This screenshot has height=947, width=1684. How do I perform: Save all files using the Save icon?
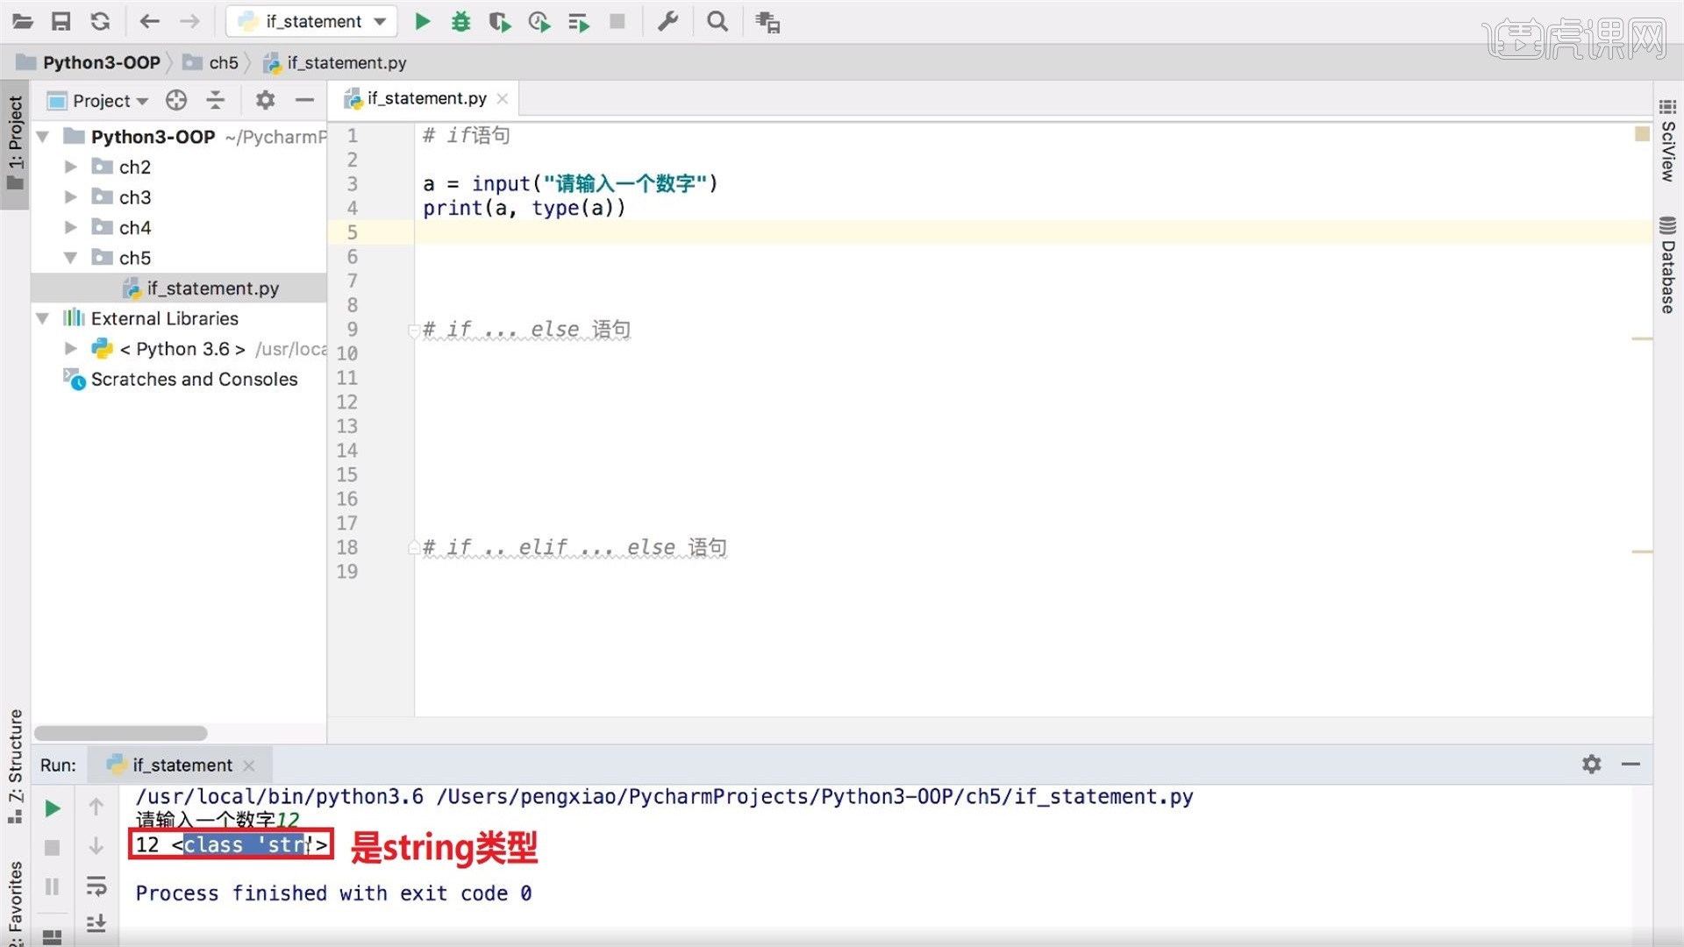coord(61,21)
